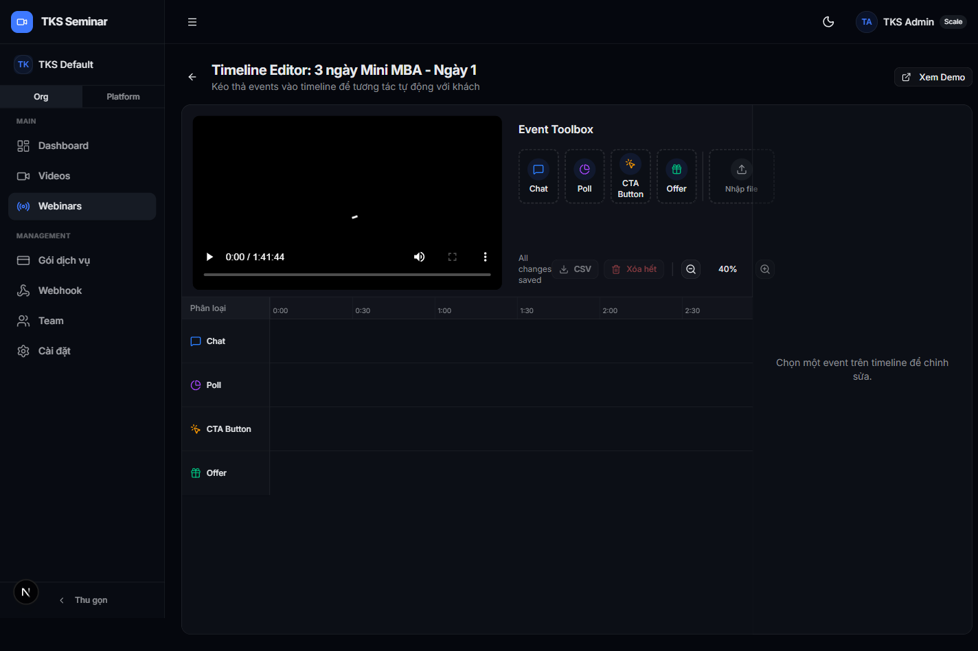Click the 2:00 mark on the timeline ruler

click(610, 311)
